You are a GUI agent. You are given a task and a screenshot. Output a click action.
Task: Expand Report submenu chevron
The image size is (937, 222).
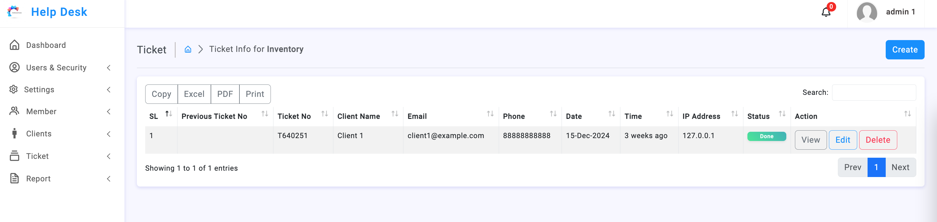tap(108, 179)
